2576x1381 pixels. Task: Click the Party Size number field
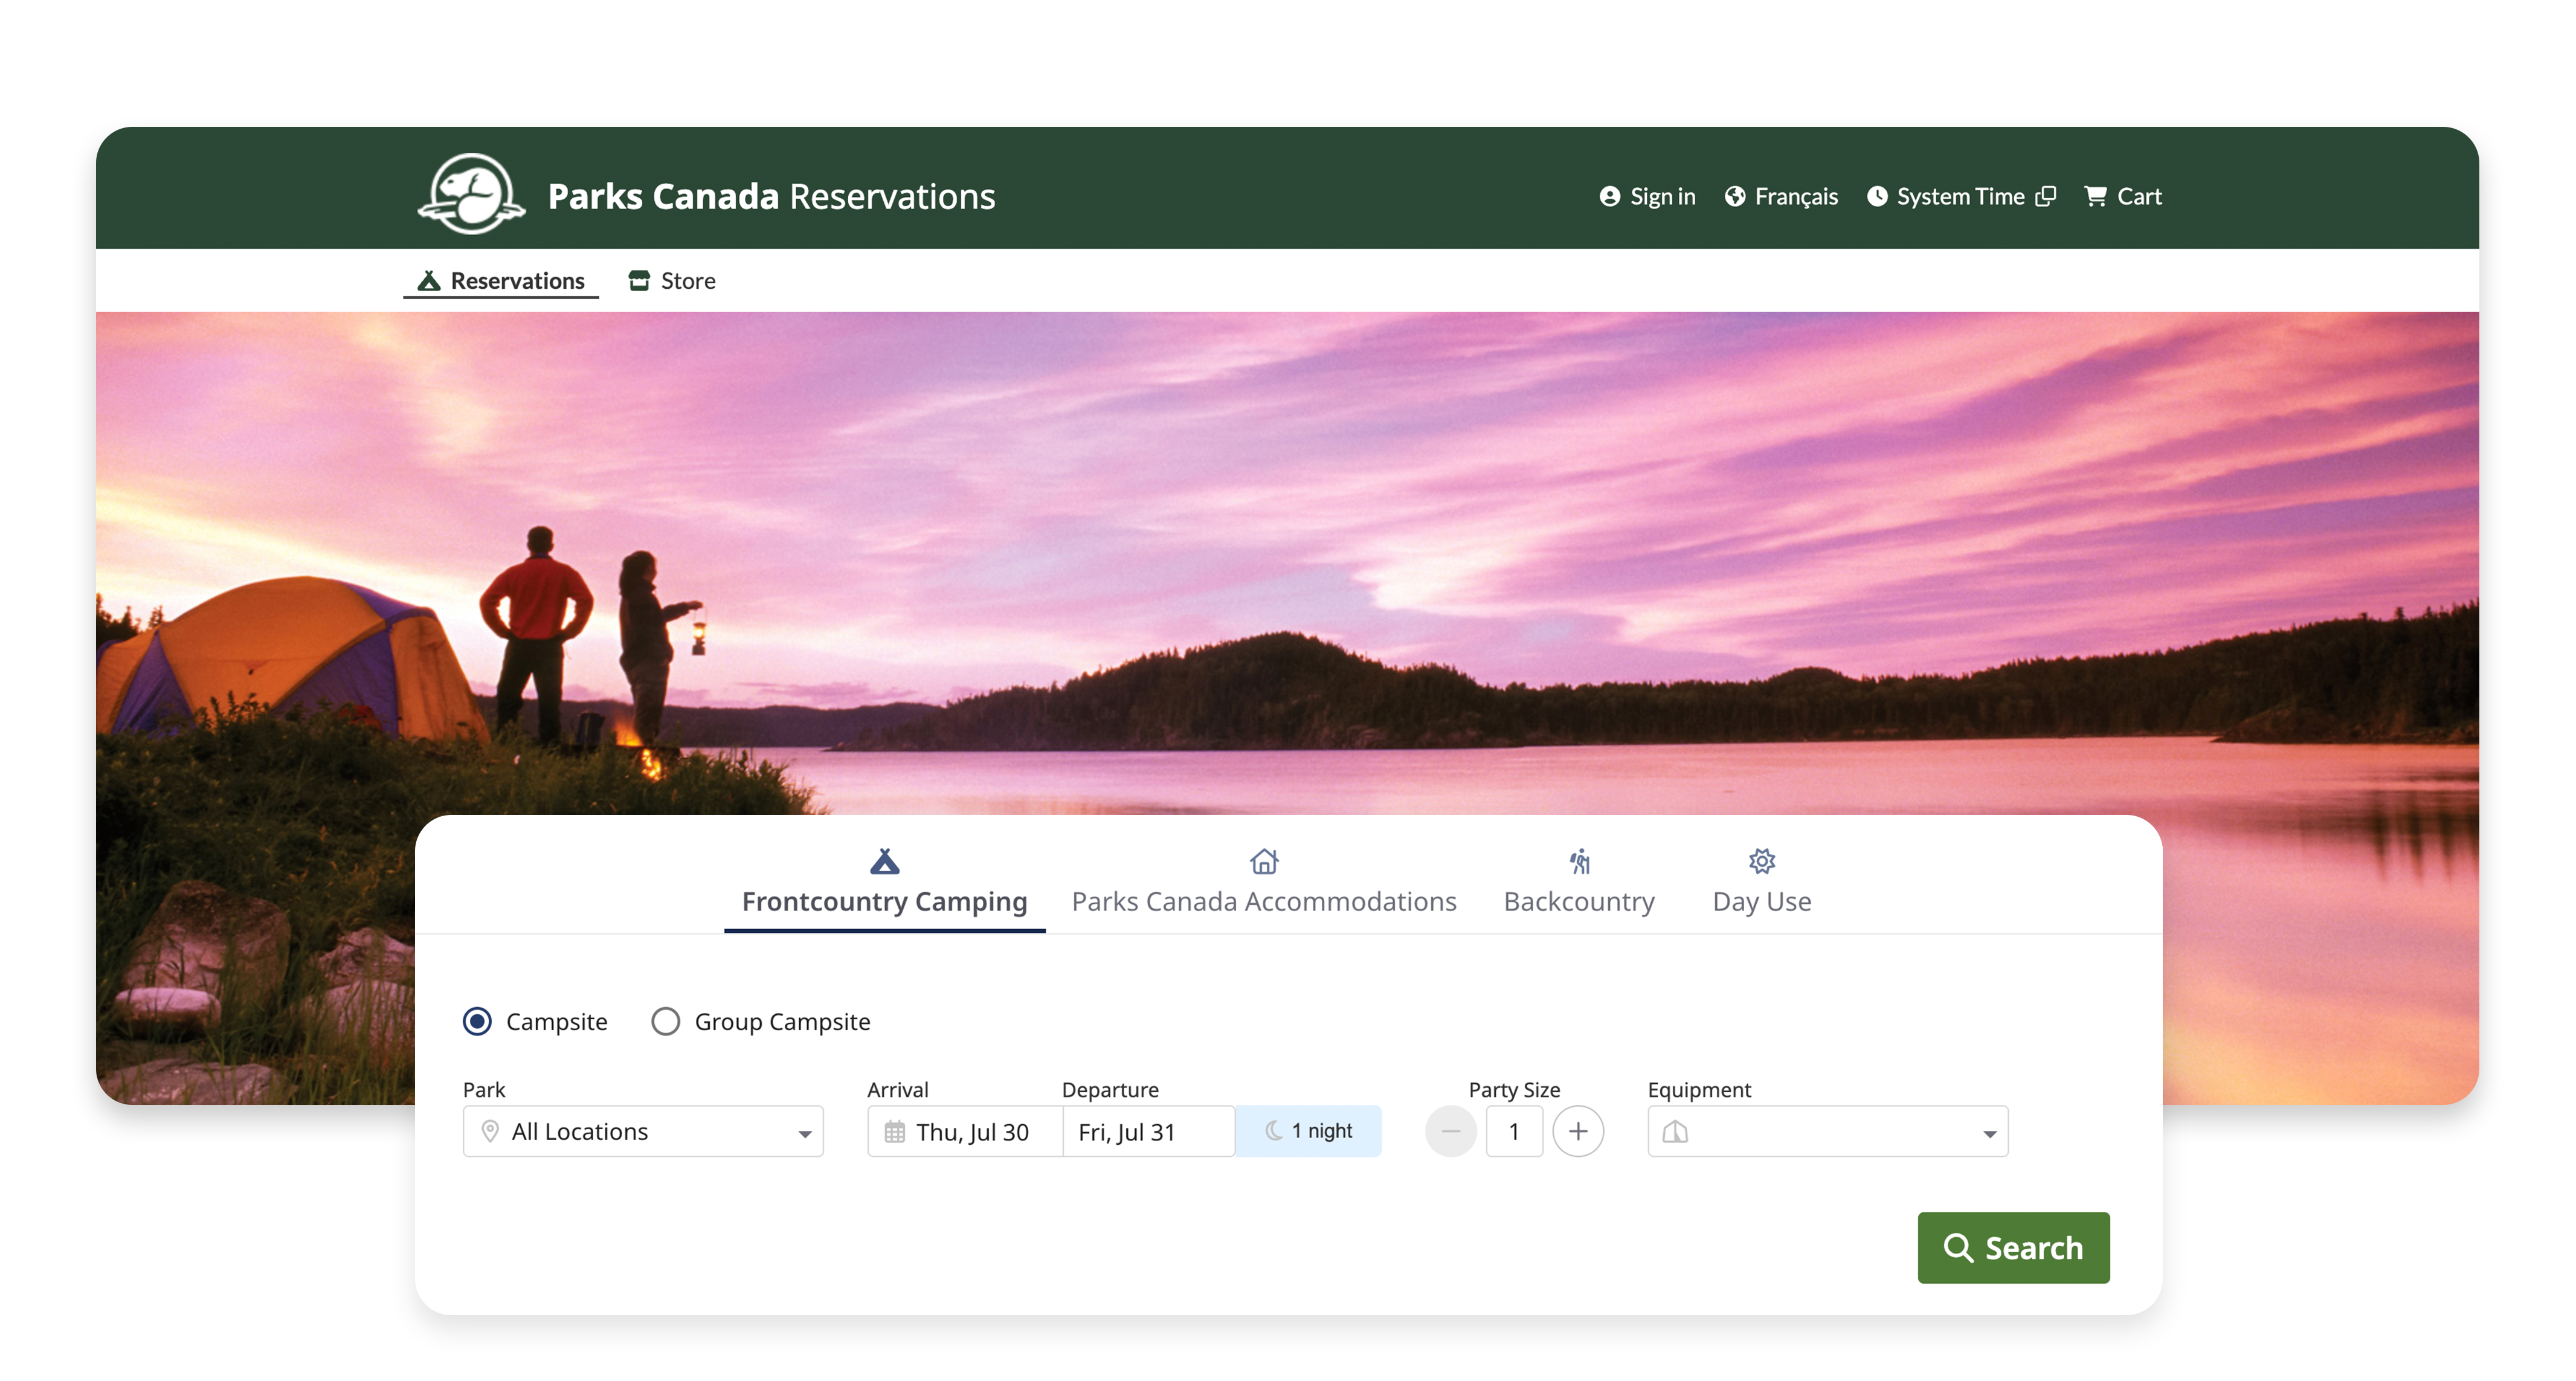coord(1514,1131)
